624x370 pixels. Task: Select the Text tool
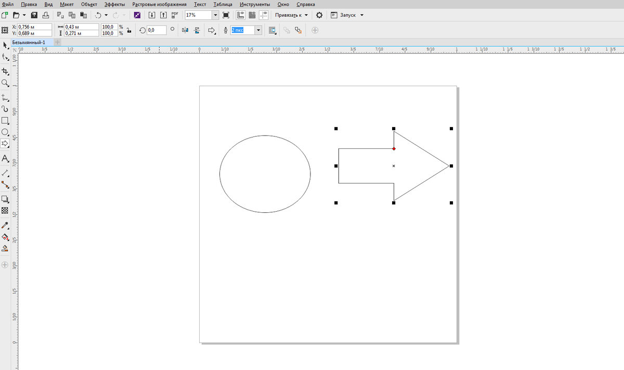5,158
